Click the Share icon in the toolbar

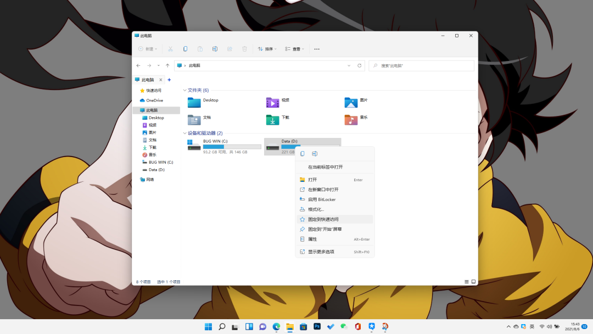pyautogui.click(x=230, y=49)
